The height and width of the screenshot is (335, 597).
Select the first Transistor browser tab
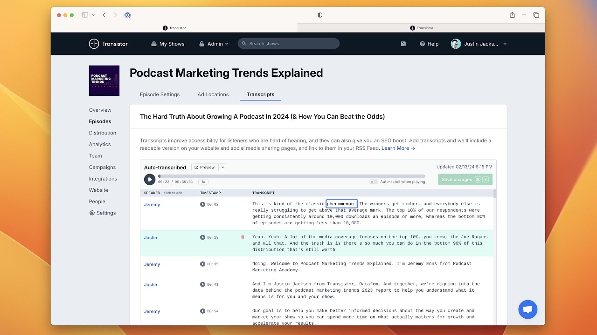174,28
